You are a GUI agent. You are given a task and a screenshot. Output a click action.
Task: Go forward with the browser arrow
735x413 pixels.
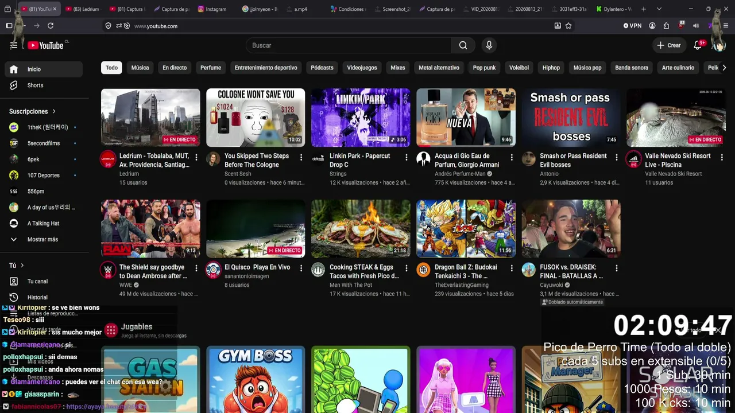(37, 26)
